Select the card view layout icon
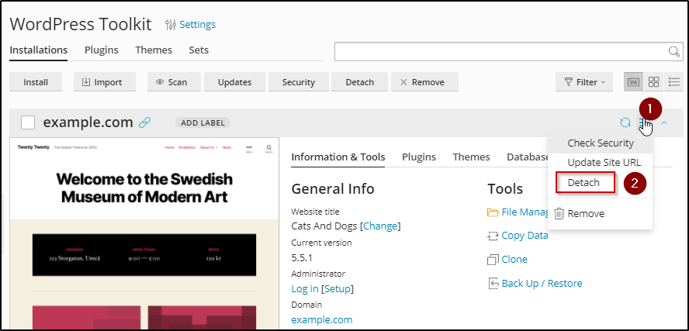The width and height of the screenshot is (689, 331). (x=634, y=81)
